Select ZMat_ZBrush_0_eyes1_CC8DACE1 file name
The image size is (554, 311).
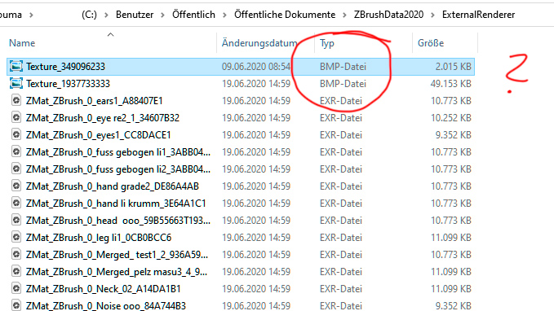point(98,134)
